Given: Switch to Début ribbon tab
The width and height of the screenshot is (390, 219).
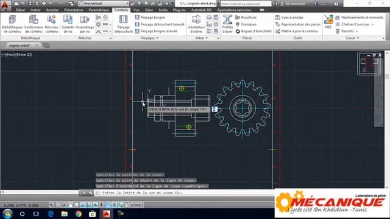Looking at the screenshot, I should point(20,10).
